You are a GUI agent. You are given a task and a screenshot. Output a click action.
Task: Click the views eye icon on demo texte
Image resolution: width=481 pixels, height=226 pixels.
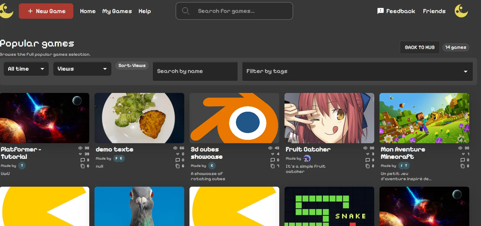point(175,148)
